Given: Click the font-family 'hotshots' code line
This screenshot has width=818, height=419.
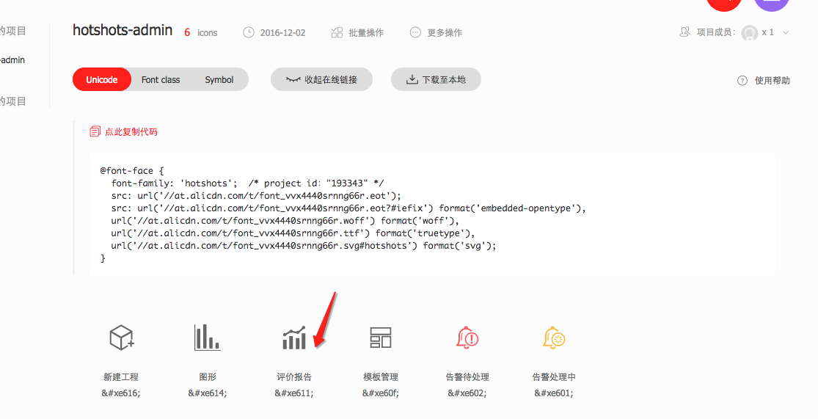Looking at the screenshot, I should tap(247, 183).
